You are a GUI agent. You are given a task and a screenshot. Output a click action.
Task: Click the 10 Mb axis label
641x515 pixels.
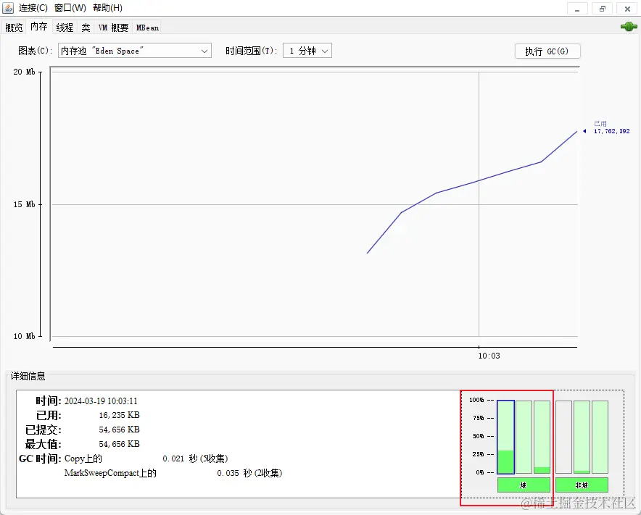24,336
